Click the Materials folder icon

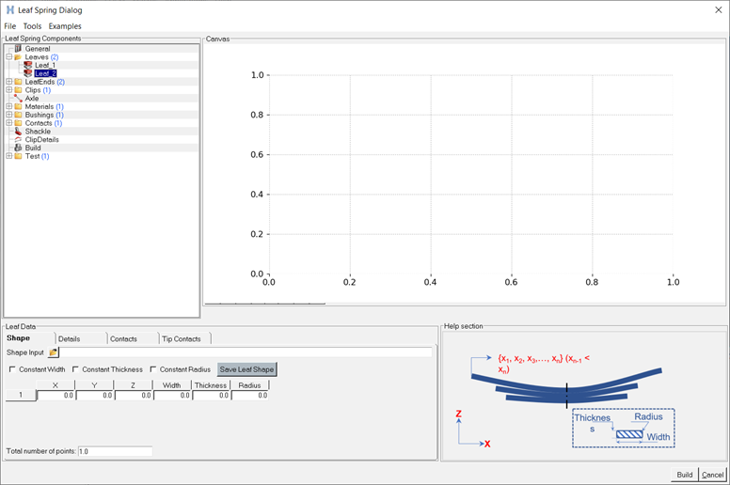[x=18, y=107]
